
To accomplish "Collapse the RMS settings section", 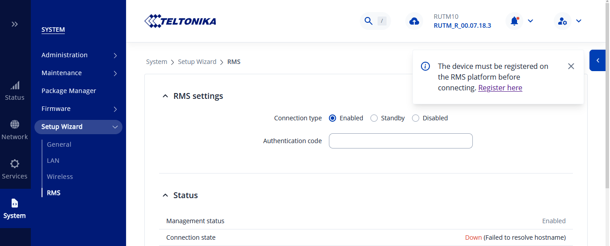I will 165,96.
